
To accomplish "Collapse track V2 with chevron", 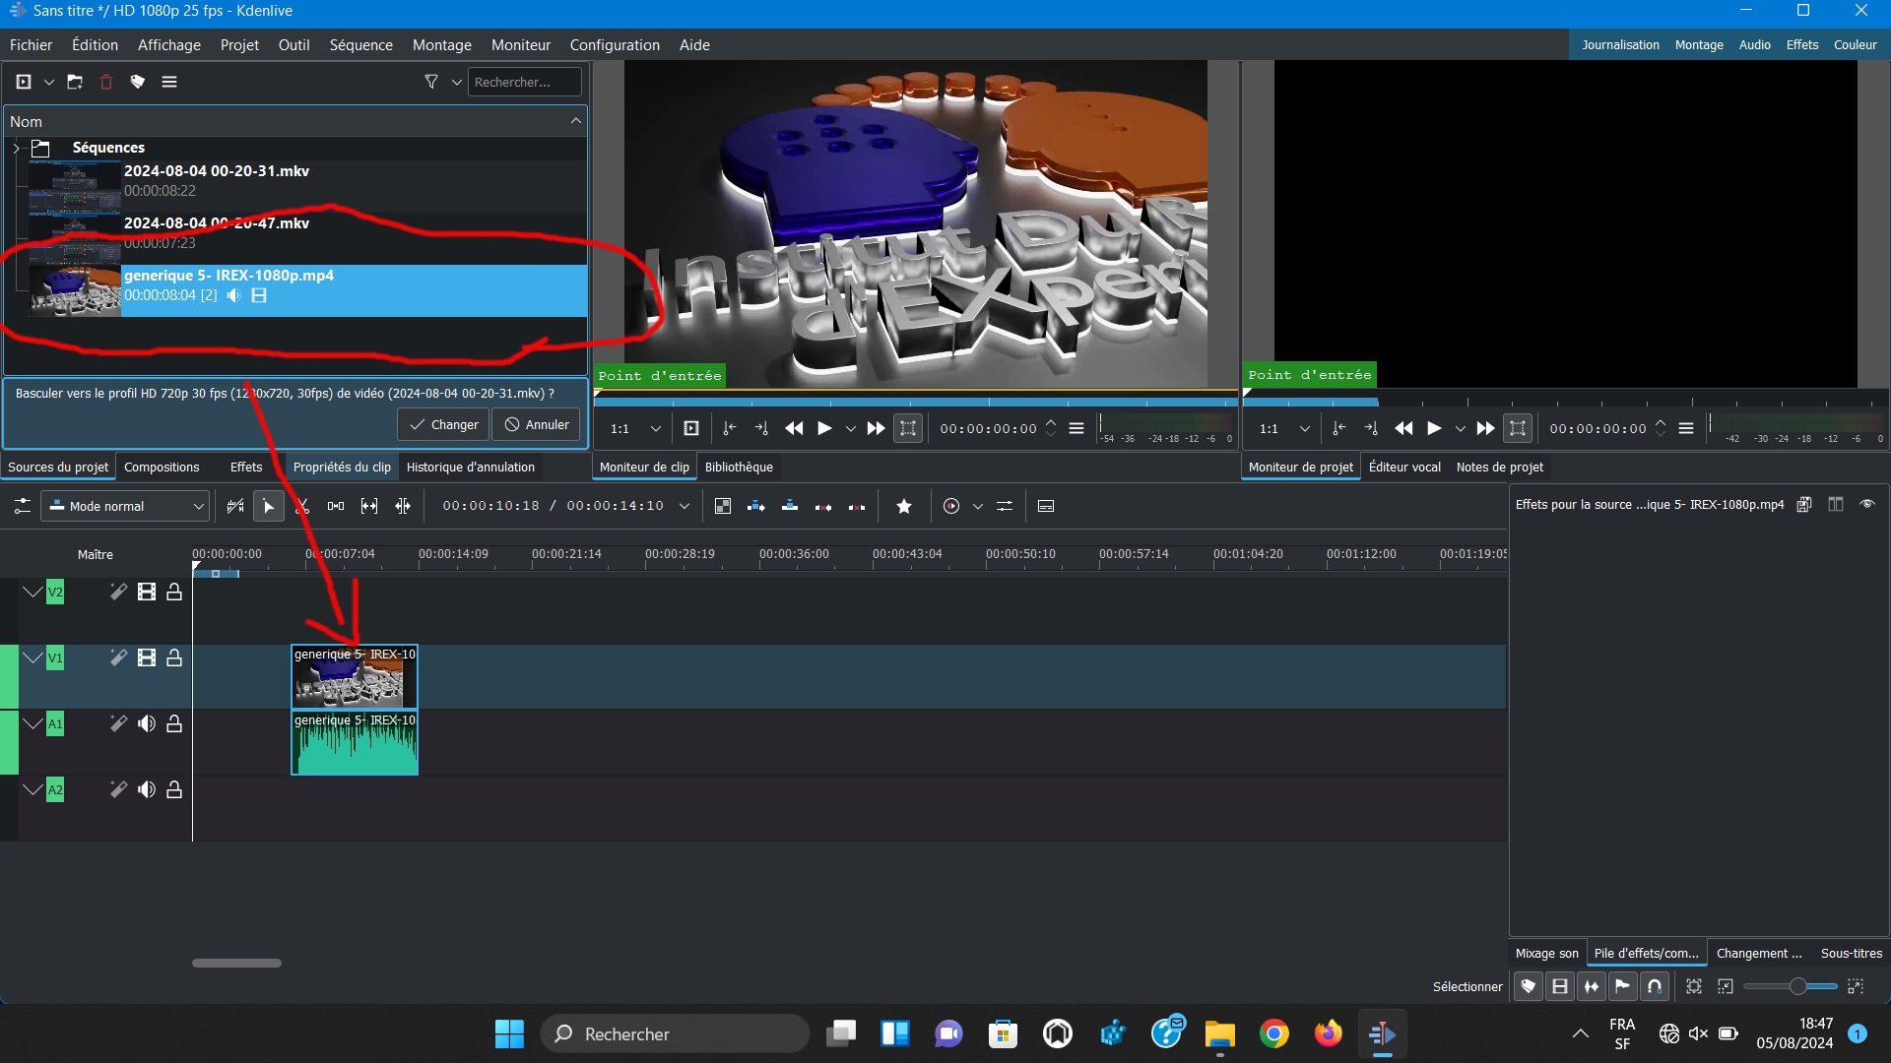I will pos(33,592).
